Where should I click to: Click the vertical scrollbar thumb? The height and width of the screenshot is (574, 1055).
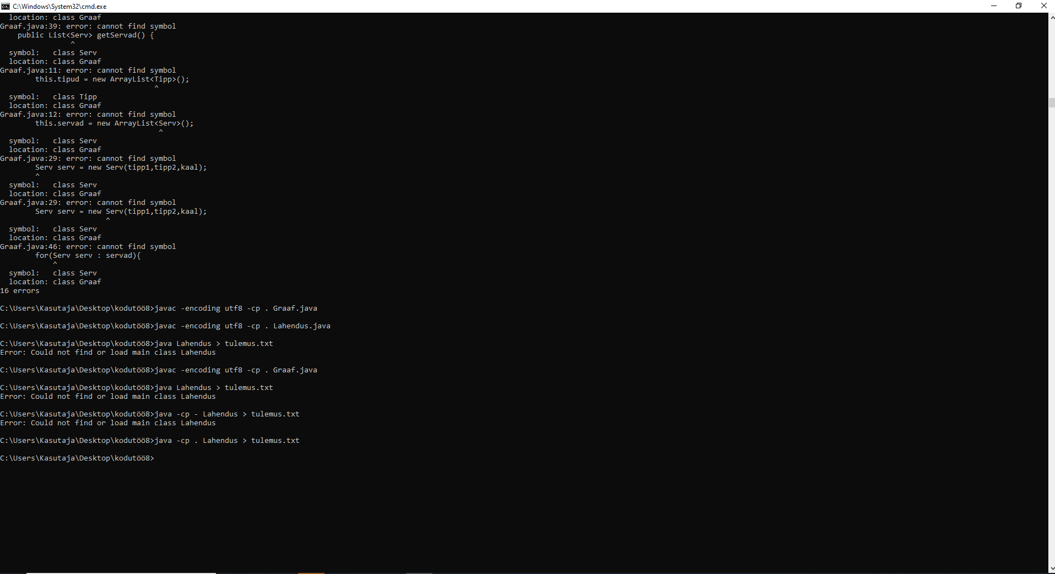(x=1052, y=102)
